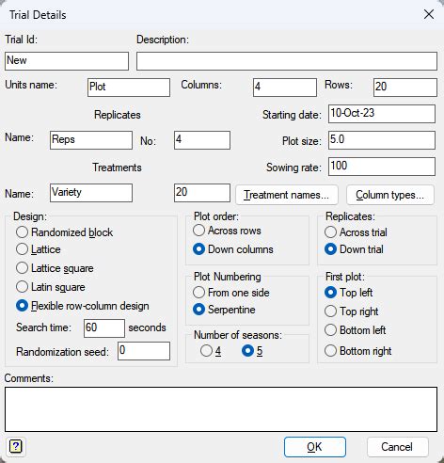Focus the Description text field
The image size is (444, 463).
tap(287, 61)
